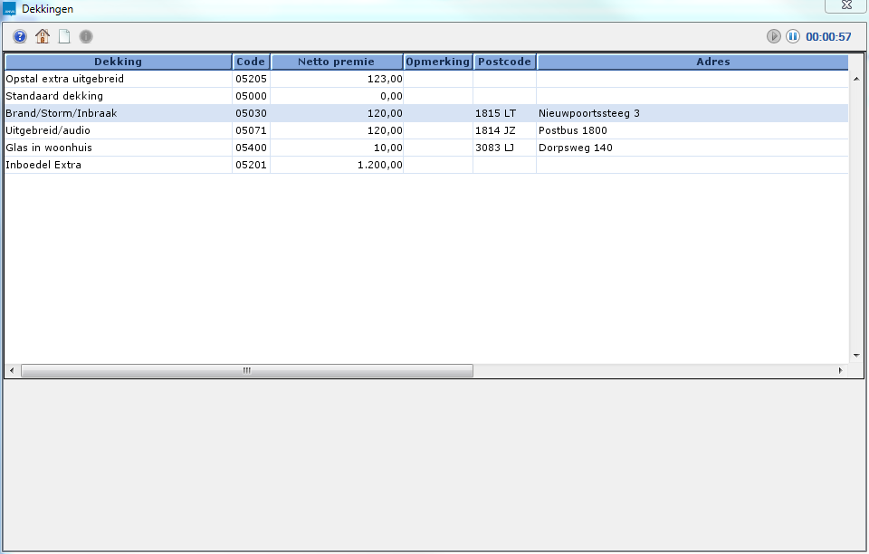Sort by the Code column header
The width and height of the screenshot is (869, 554).
(x=251, y=62)
